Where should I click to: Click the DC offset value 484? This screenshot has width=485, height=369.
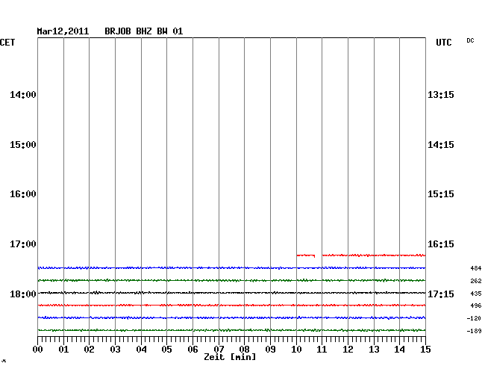(476, 268)
